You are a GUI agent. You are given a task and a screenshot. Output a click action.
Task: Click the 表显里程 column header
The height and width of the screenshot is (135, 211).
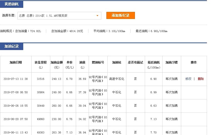click(41, 62)
